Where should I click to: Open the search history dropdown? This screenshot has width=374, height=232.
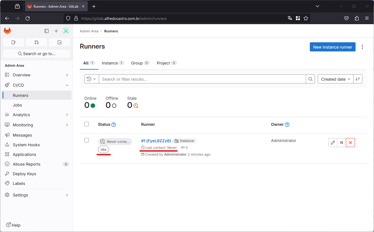point(91,79)
